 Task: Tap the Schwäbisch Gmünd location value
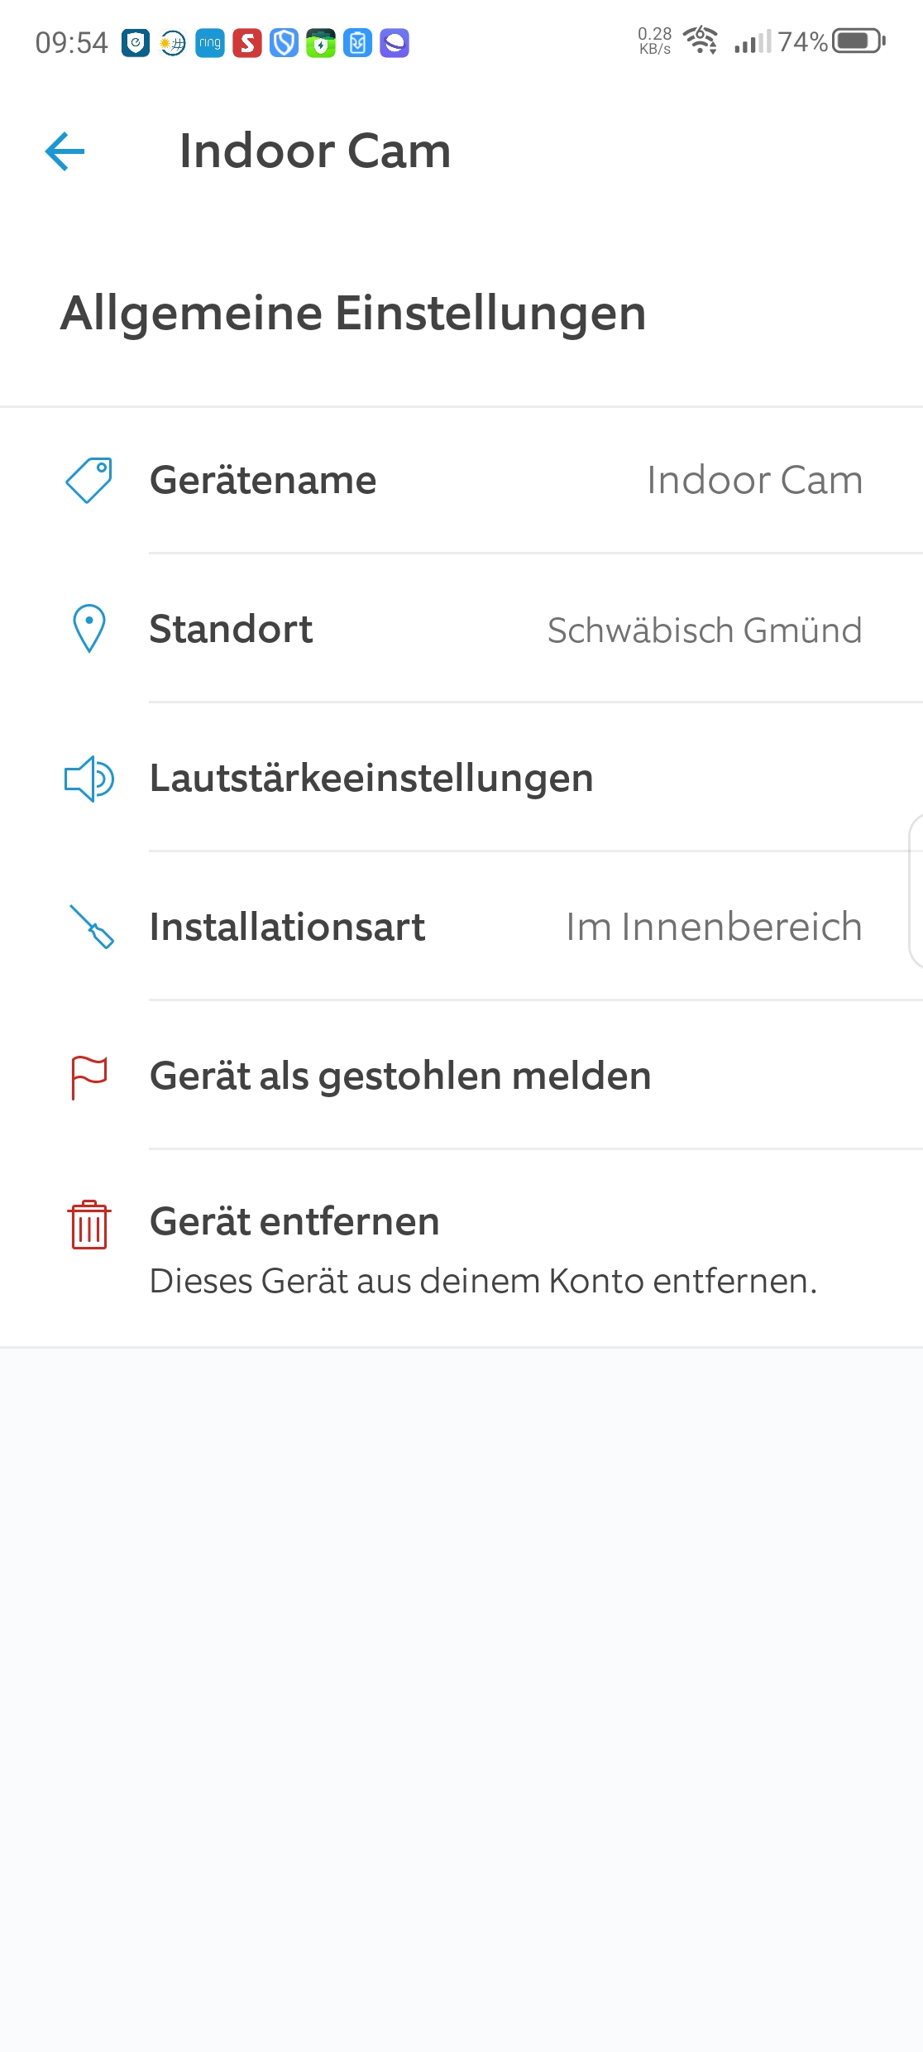point(705,630)
